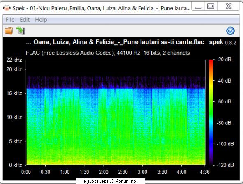Screen dimensions: 243x184
Task: Click the -100 dB scale label
Action: coord(225,144)
